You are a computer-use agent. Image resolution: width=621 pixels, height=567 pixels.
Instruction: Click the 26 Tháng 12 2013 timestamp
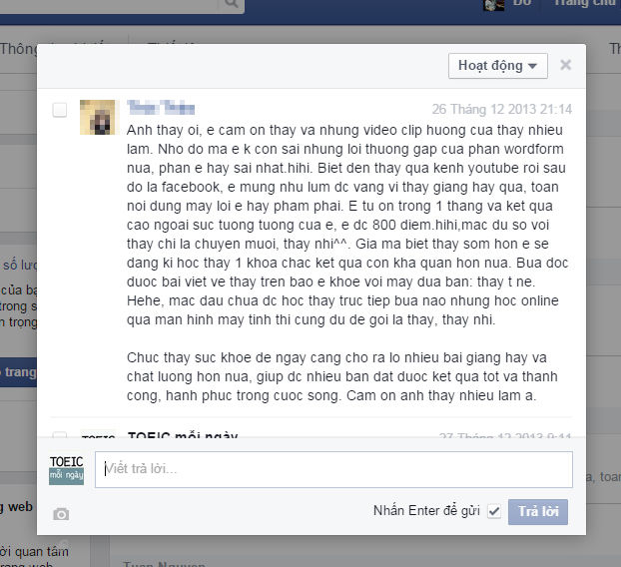point(502,109)
